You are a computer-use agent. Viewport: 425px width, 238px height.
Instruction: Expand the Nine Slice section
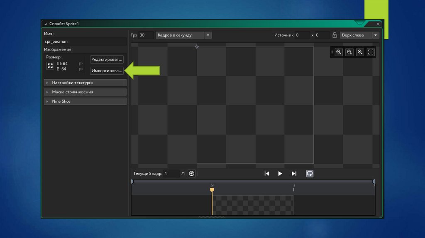point(85,101)
